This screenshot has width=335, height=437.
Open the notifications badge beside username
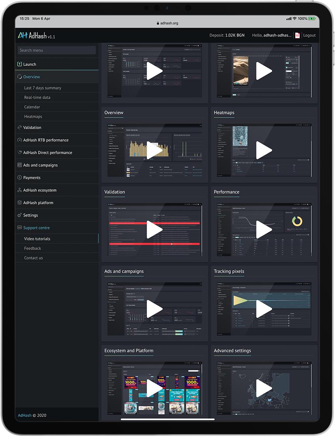297,35
